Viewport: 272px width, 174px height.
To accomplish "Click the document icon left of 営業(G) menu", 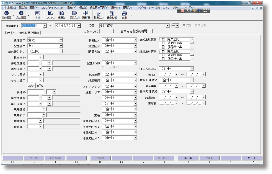I will [x=4, y=8].
